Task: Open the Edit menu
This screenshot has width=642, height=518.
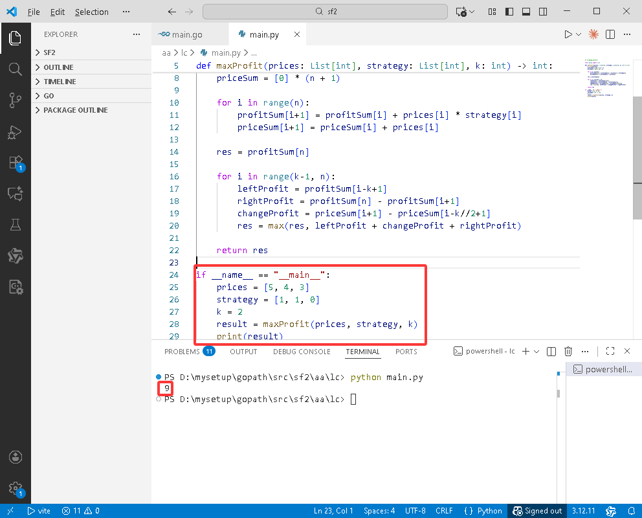Action: (58, 12)
